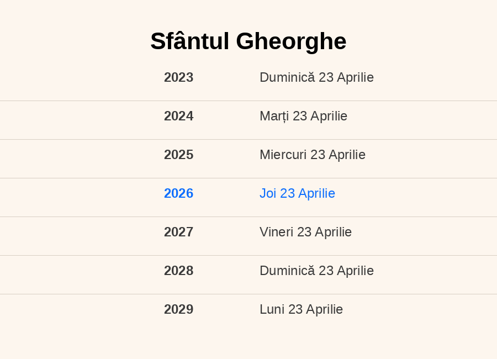Click the divider line above the 2029 row
The width and height of the screenshot is (497, 359).
(x=248, y=294)
